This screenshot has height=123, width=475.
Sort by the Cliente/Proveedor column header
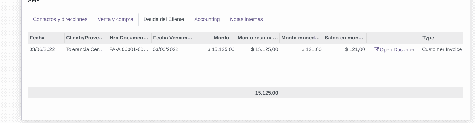86,38
